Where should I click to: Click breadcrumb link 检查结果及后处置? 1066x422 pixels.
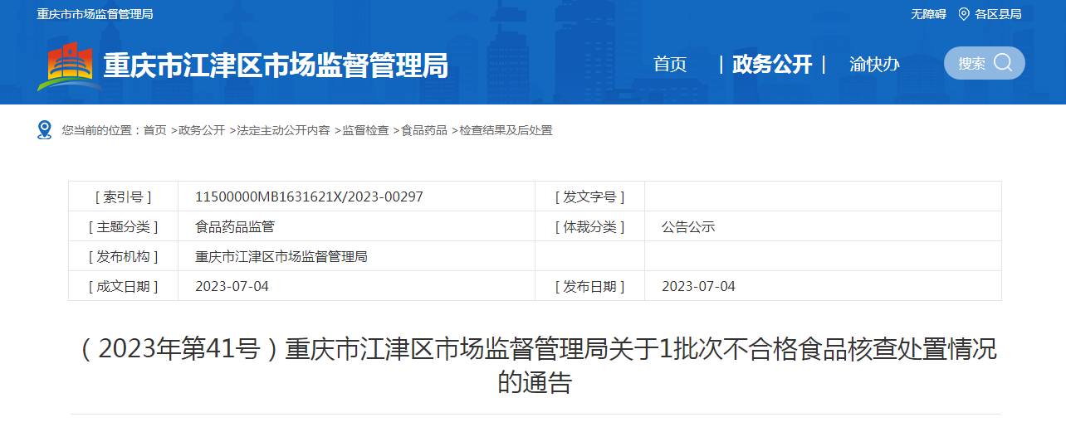pos(506,130)
